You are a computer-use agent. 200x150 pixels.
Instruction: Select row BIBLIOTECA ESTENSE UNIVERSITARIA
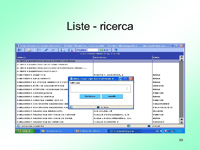click(42, 86)
